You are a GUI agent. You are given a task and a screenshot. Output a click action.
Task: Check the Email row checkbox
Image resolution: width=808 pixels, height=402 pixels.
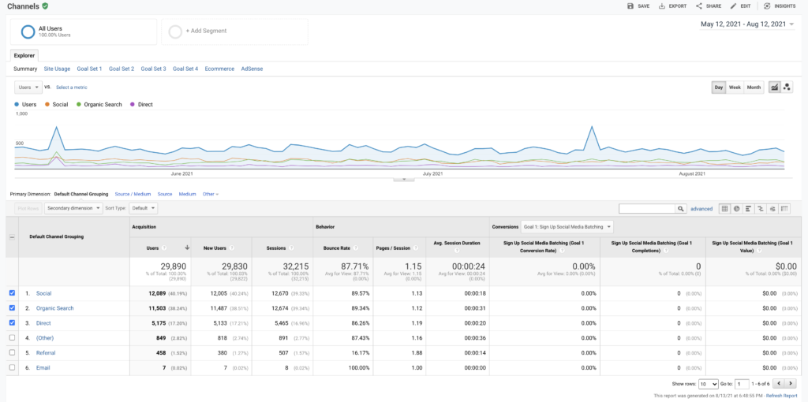pos(13,367)
